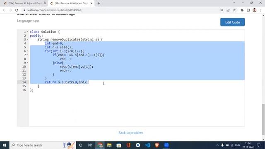The height and width of the screenshot is (149, 265).
Task: Click line number 14 in the gutter
Action: click(x=24, y=82)
